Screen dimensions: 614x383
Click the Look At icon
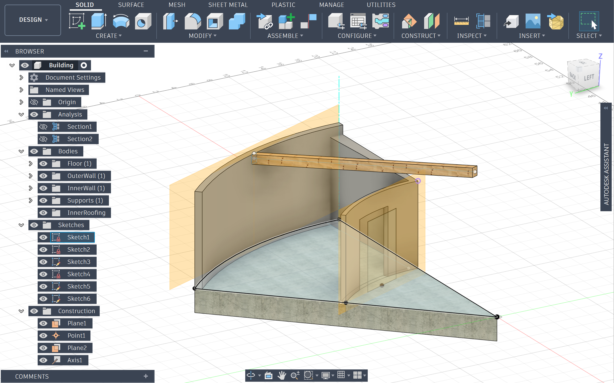point(269,375)
